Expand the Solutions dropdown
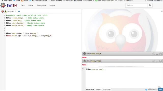The height and width of the screenshot is (91, 163). coord(107,89)
